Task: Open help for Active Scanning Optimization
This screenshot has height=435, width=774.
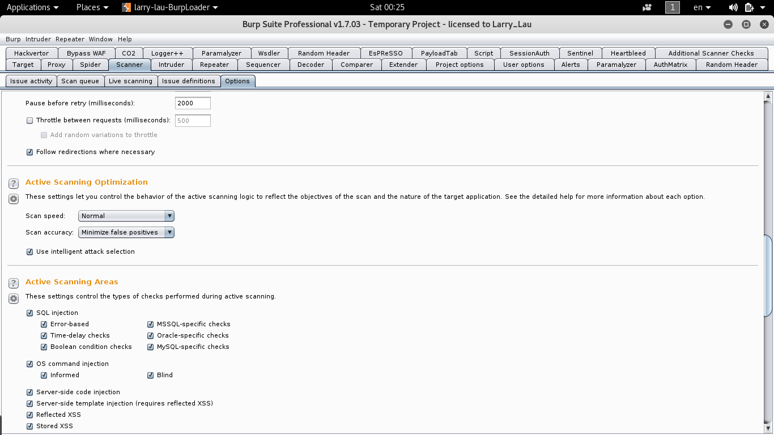Action: [14, 184]
